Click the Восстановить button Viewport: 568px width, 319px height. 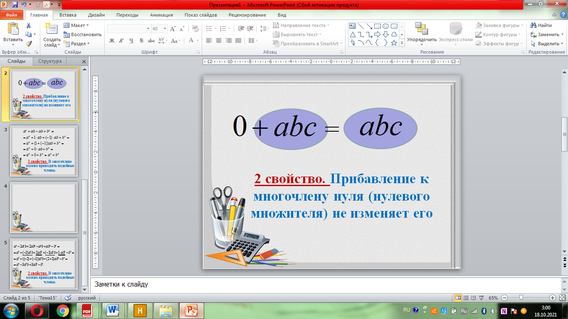[x=82, y=34]
